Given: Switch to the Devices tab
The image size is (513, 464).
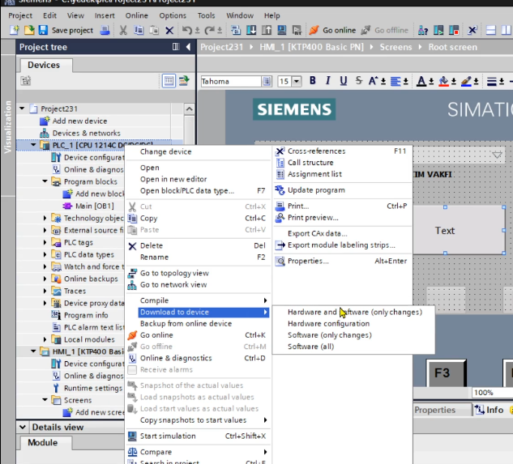Looking at the screenshot, I should point(44,65).
